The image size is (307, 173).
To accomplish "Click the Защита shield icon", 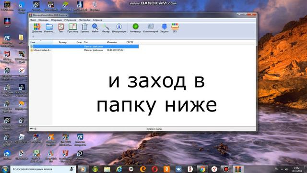I will [x=164, y=28].
